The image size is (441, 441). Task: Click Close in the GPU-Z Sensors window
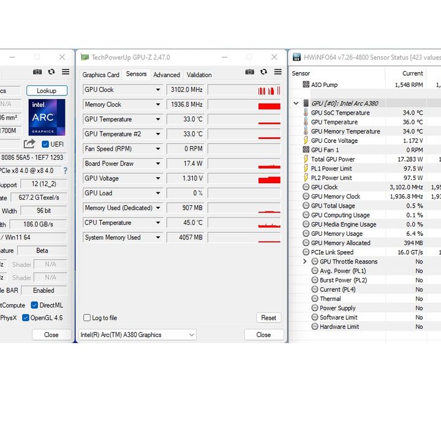click(264, 334)
